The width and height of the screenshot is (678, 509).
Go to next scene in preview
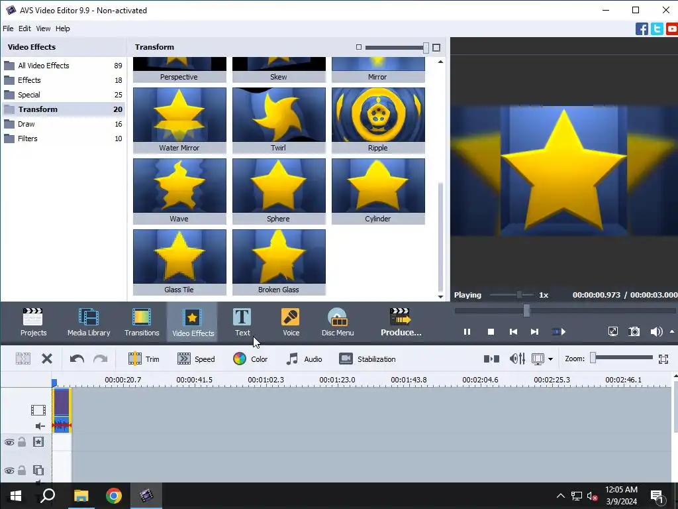559,332
